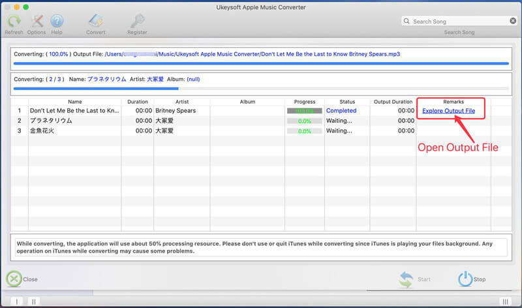Click the Register key icon
The height and width of the screenshot is (308, 522).
pos(137,21)
